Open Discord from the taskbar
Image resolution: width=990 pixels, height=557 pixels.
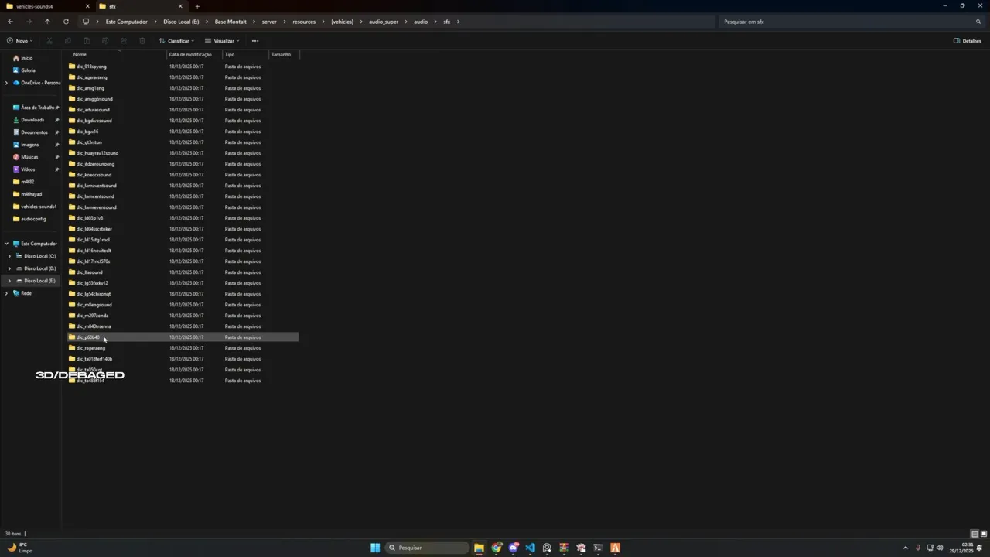pyautogui.click(x=513, y=548)
